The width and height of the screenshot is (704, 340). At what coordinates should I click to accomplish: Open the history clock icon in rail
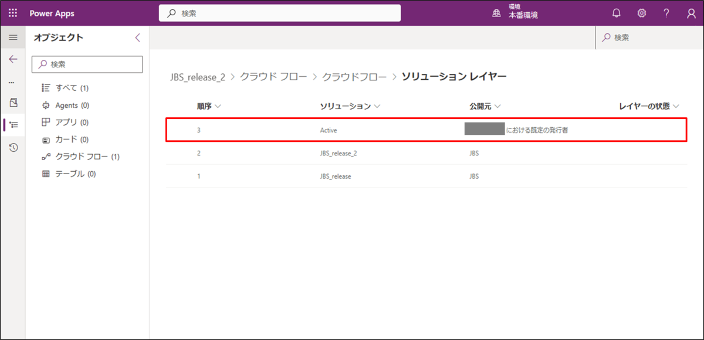[x=13, y=148]
